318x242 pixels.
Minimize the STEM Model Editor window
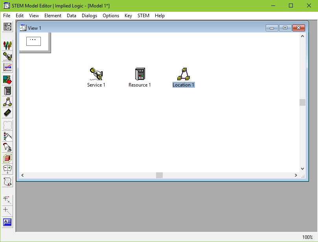[273, 5]
